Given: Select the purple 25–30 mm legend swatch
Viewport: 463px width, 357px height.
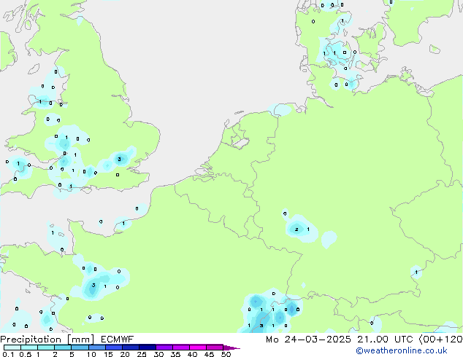Looking at the screenshot, I should (150, 348).
